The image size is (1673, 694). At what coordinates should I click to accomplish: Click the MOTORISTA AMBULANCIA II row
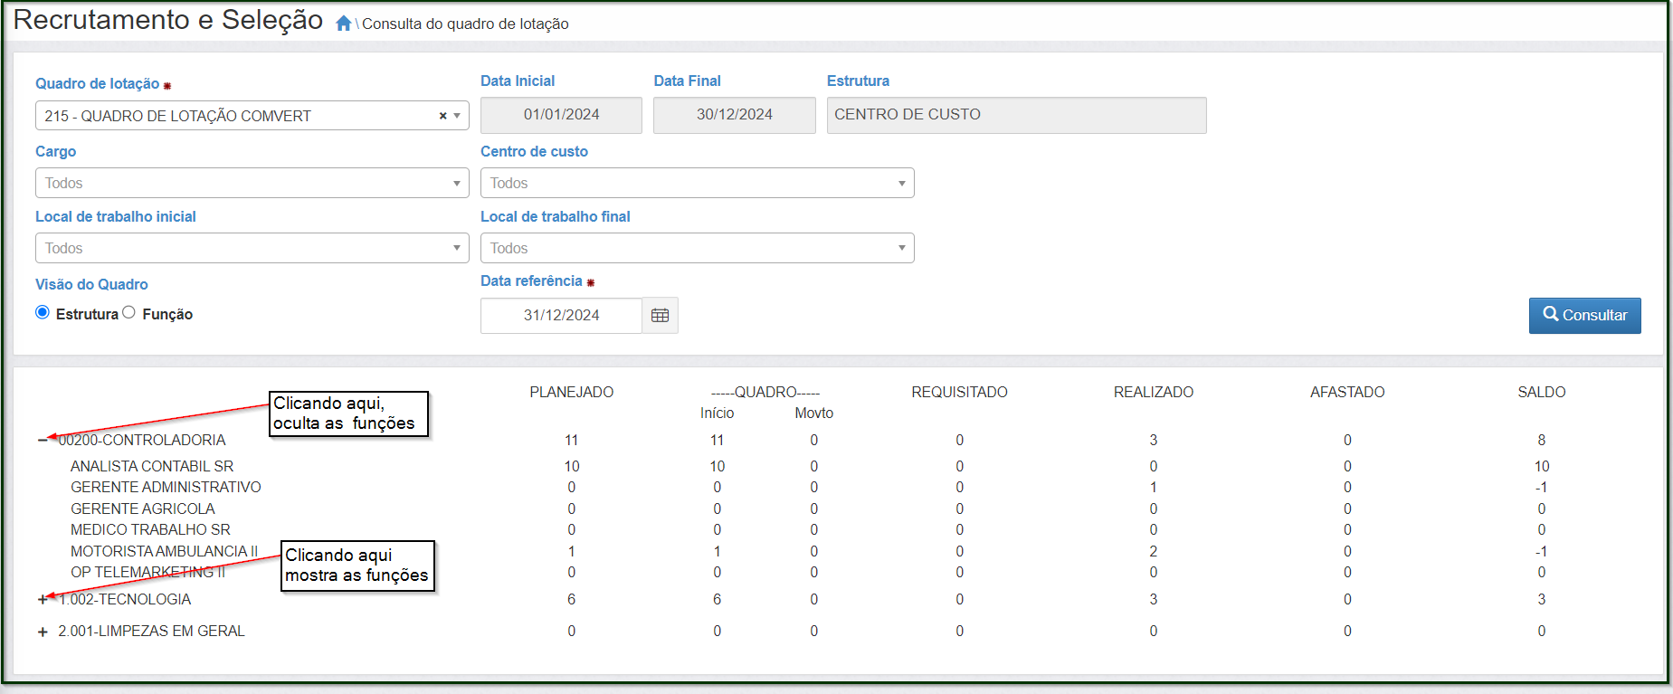[164, 551]
